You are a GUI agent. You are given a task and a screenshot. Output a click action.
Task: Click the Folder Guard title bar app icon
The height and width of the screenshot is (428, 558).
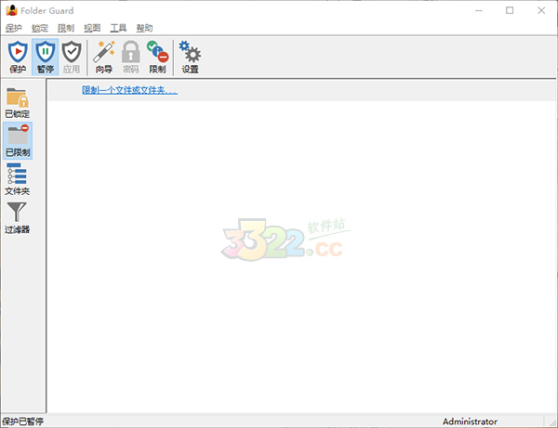click(x=11, y=10)
